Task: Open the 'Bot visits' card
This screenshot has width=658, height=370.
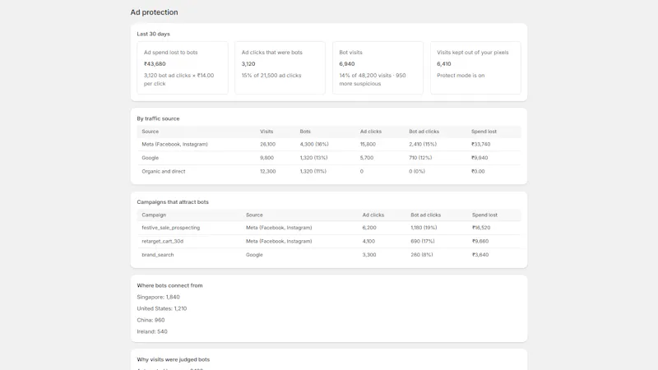Action: click(378, 67)
